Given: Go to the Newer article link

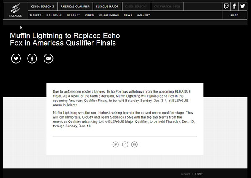Looking at the screenshot, I should pyautogui.click(x=185, y=174).
